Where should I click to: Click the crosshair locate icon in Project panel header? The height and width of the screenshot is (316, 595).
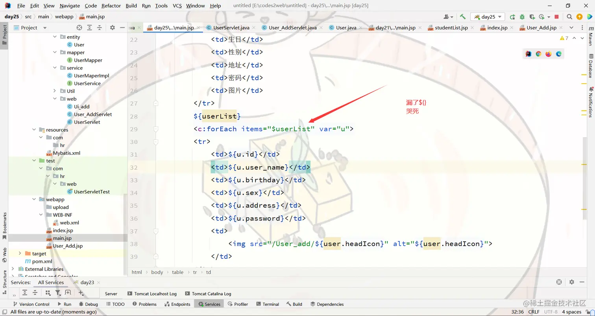[x=79, y=28]
